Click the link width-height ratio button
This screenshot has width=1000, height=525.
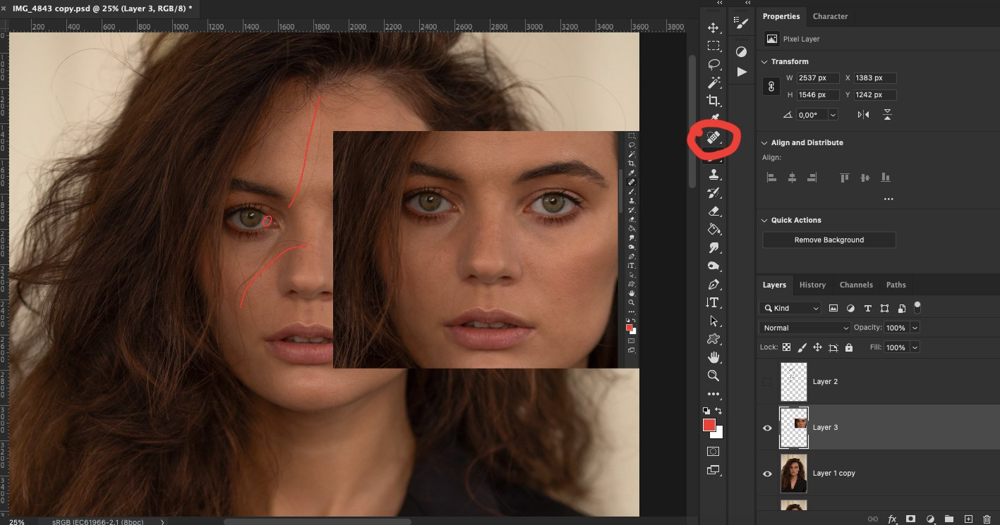pyautogui.click(x=771, y=86)
